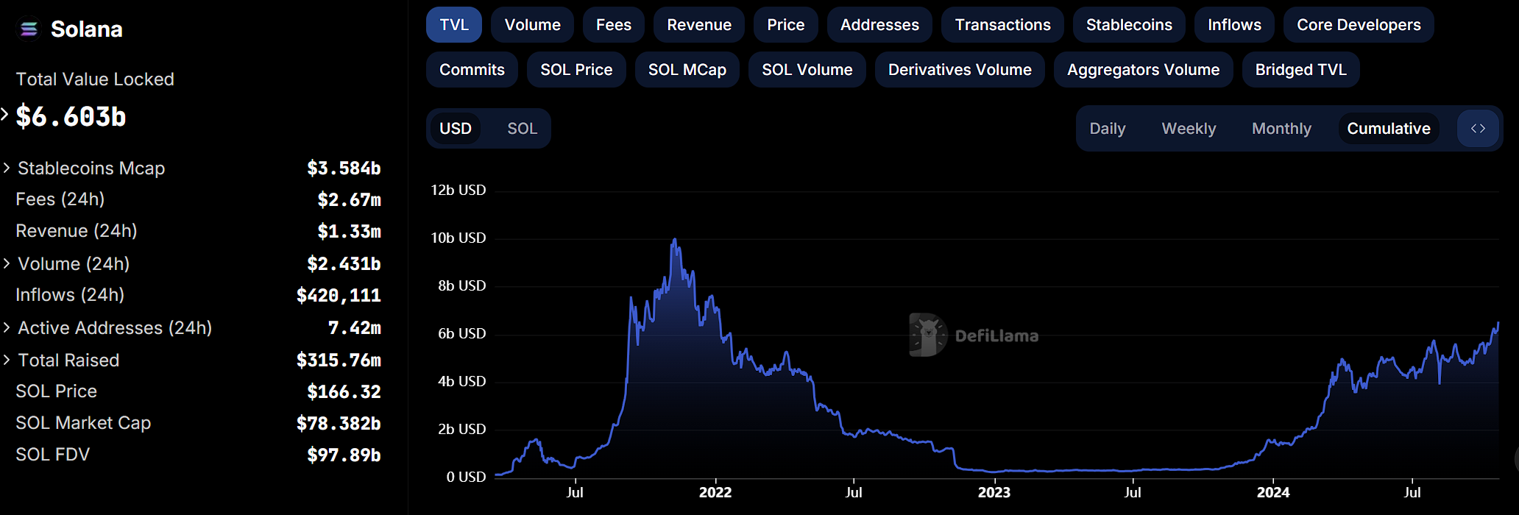Expand Active Addresses (24h) row
The image size is (1519, 515).
7,328
